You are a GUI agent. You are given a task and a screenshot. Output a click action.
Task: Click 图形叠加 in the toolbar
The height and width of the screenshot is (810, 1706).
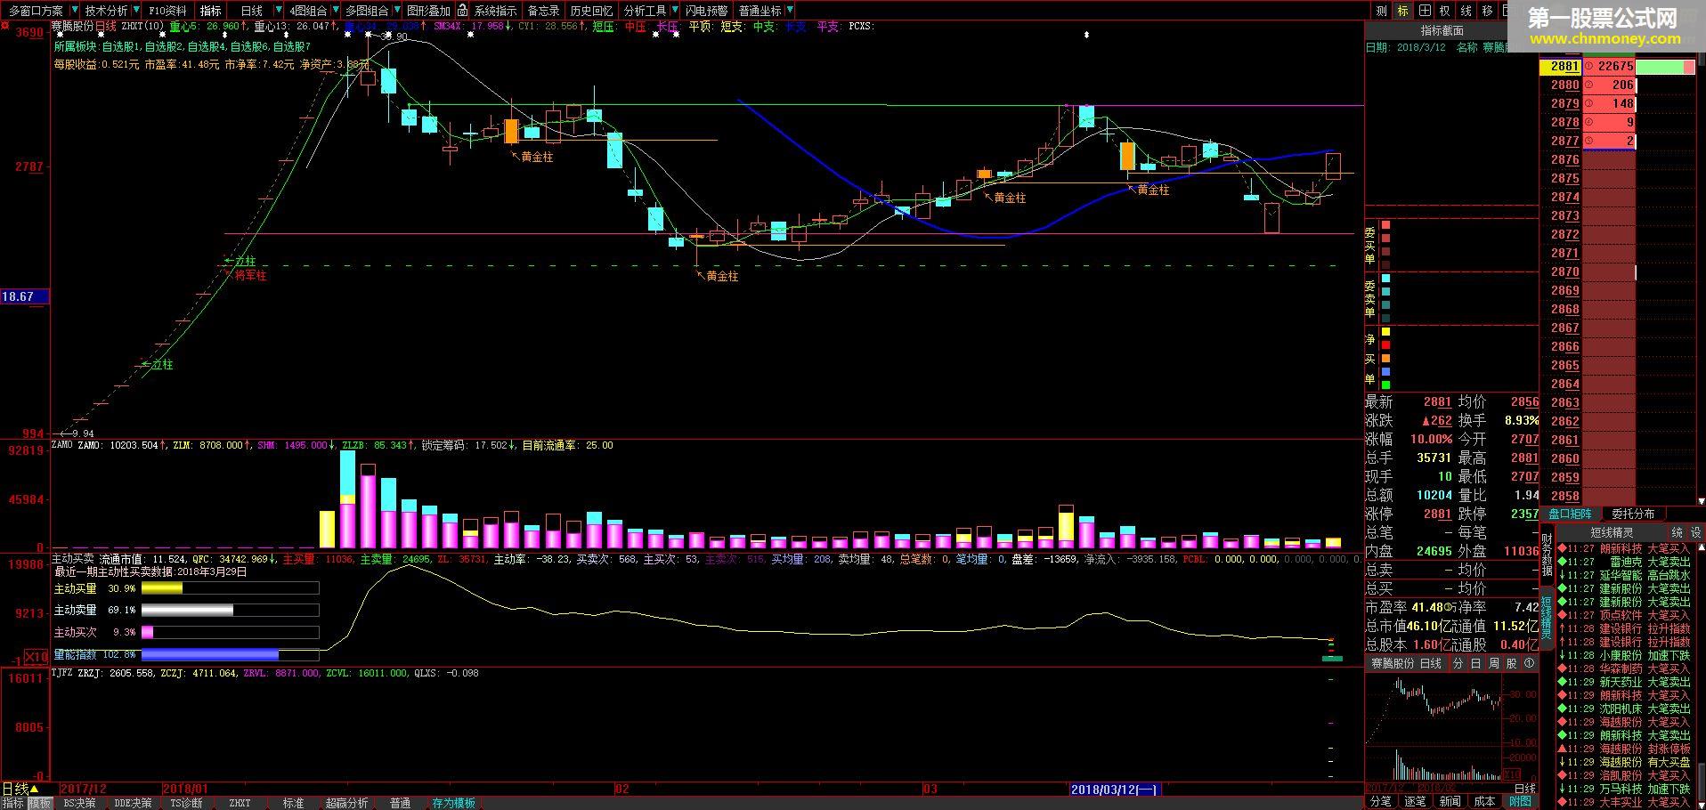click(429, 11)
